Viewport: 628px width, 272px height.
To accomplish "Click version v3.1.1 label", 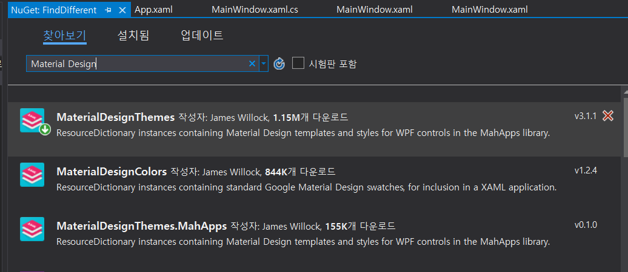I will coord(586,116).
